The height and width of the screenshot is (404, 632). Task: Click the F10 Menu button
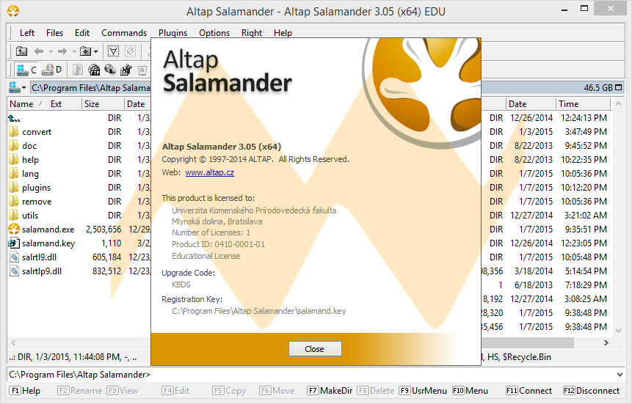pyautogui.click(x=470, y=391)
